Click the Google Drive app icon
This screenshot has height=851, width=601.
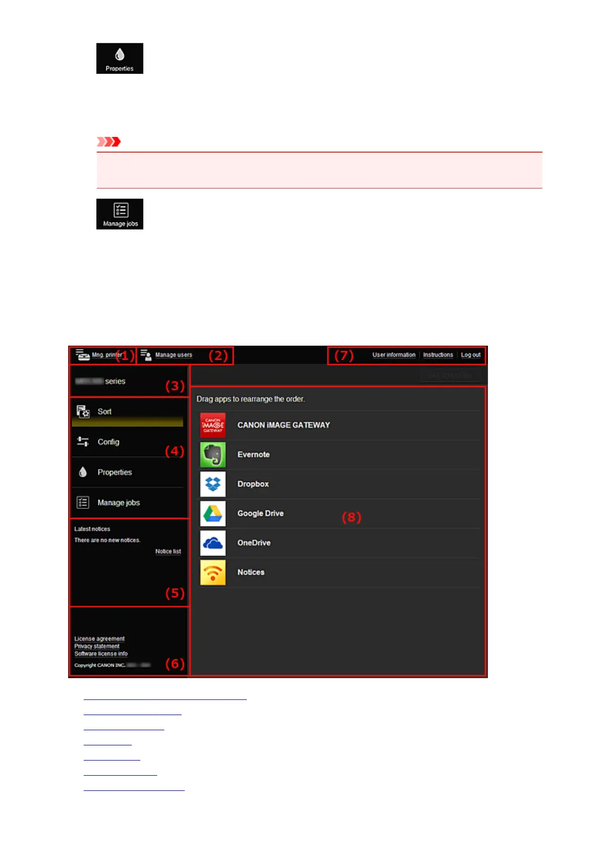pyautogui.click(x=213, y=513)
